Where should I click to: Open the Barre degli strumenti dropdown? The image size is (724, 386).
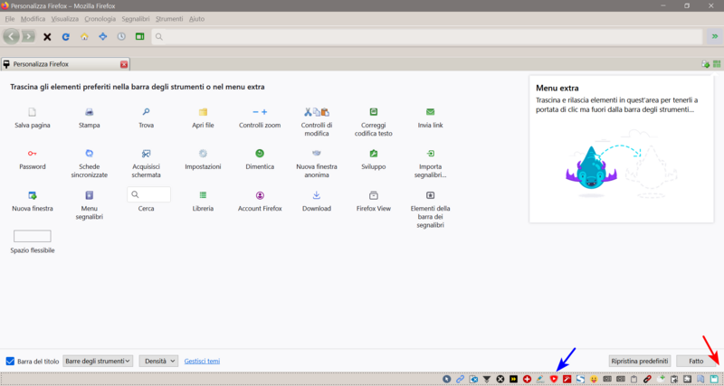pyautogui.click(x=98, y=361)
